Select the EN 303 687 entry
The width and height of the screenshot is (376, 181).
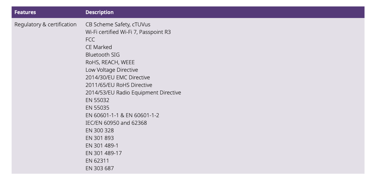[100, 168]
